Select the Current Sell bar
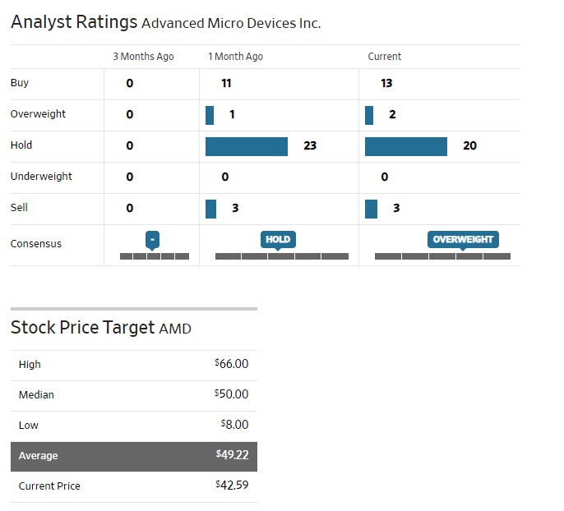 [x=371, y=209]
